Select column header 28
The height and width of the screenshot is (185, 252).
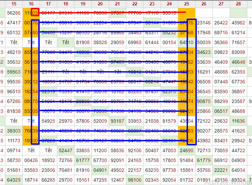[x=238, y=4]
